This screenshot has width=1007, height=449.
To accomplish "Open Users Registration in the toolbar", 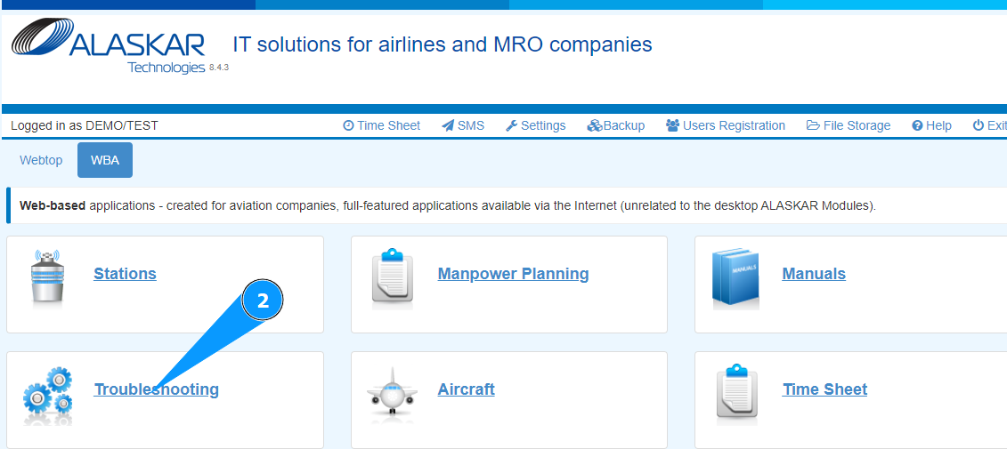I will (x=726, y=125).
